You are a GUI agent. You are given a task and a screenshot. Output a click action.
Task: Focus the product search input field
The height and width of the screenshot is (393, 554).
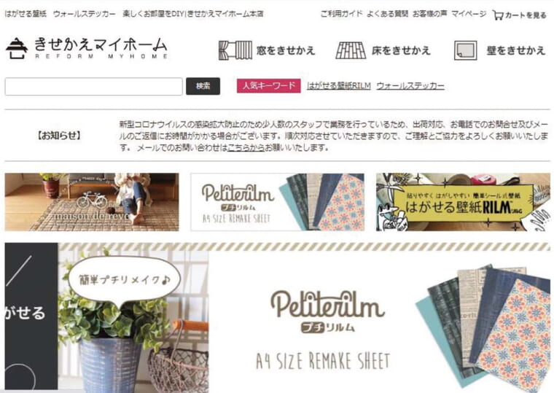coord(93,87)
